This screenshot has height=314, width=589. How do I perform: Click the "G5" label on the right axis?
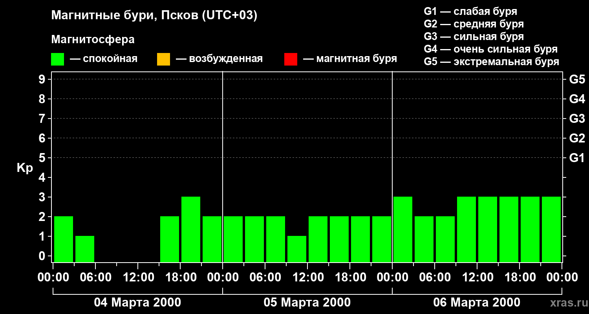click(577, 79)
